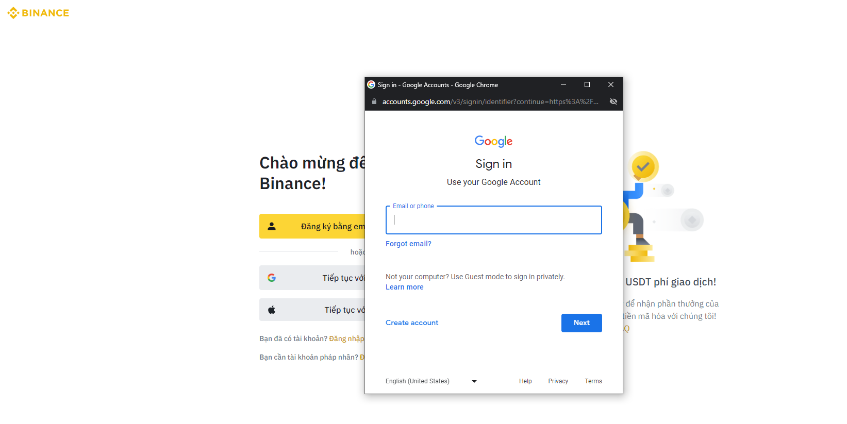847x424 pixels.
Task: Maximize the Google Accounts popup window
Action: pyautogui.click(x=587, y=84)
